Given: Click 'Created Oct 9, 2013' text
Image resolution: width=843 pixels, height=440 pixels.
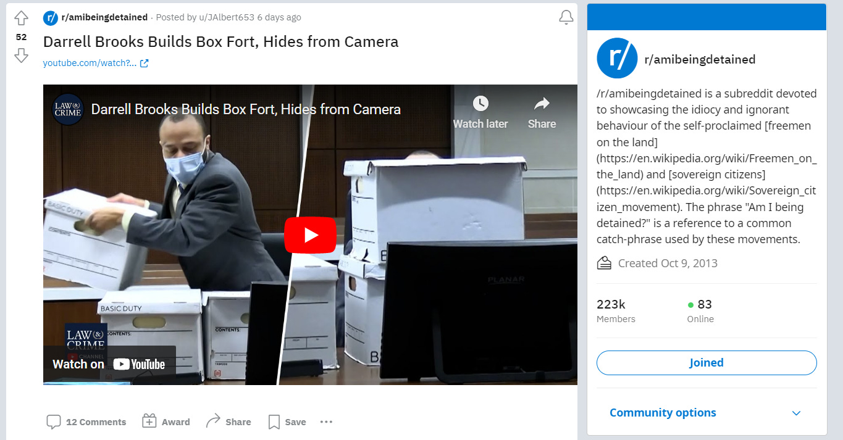Looking at the screenshot, I should pyautogui.click(x=668, y=264).
